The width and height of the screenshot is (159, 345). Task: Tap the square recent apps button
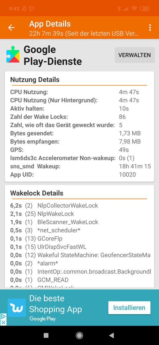pos(46,335)
